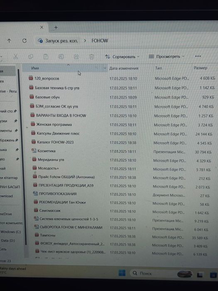The height and width of the screenshot is (291, 218).
Task: Open the Rainy days ahead weather widget
Action: pyautogui.click(x=13, y=270)
